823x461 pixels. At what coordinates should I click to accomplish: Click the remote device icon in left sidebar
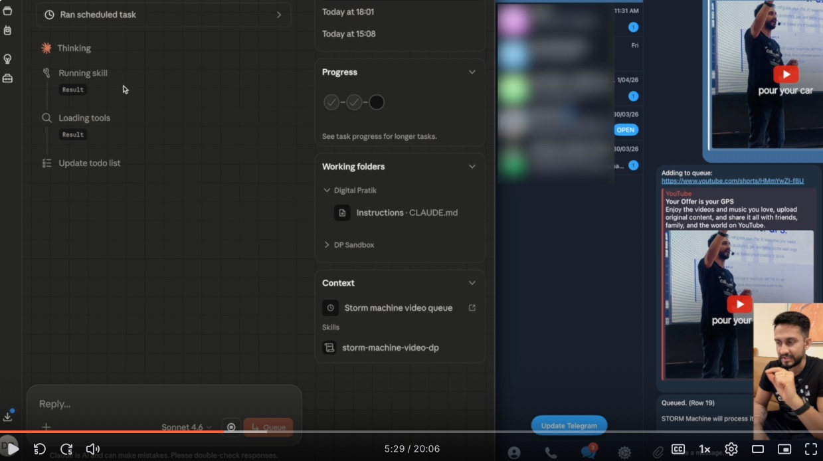point(7,31)
